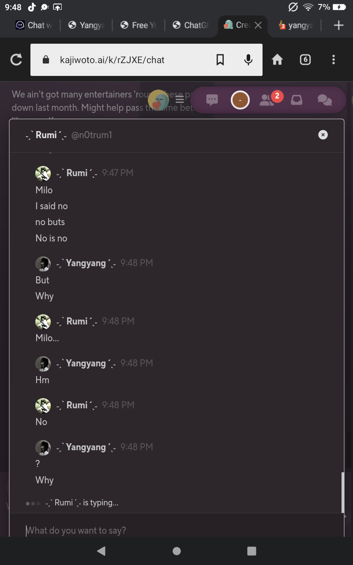The height and width of the screenshot is (565, 353).
Task: Switch to the Free Yo browser tab
Action: click(139, 25)
